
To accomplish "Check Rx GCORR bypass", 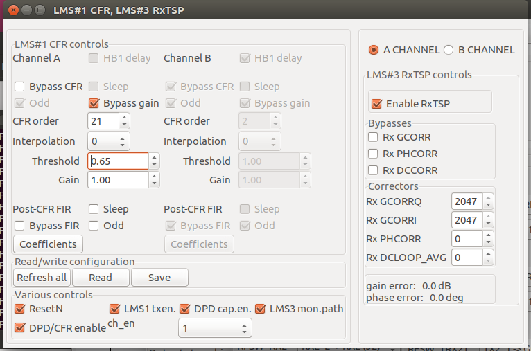I will (373, 137).
